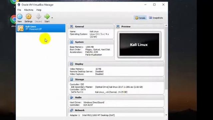Switch to the Details view

[140, 18]
